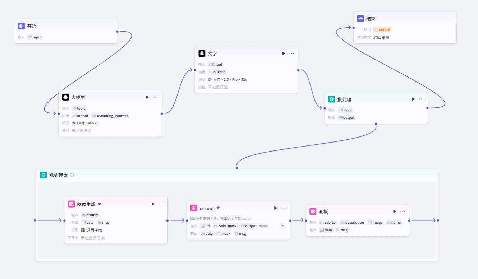Run the 文字 node with its play icon
The width and height of the screenshot is (478, 279).
pyautogui.click(x=284, y=53)
